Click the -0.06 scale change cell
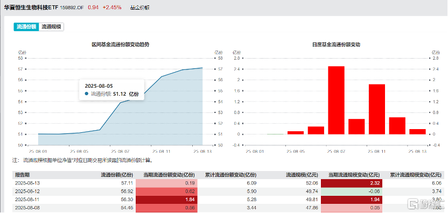 (x=352, y=191)
